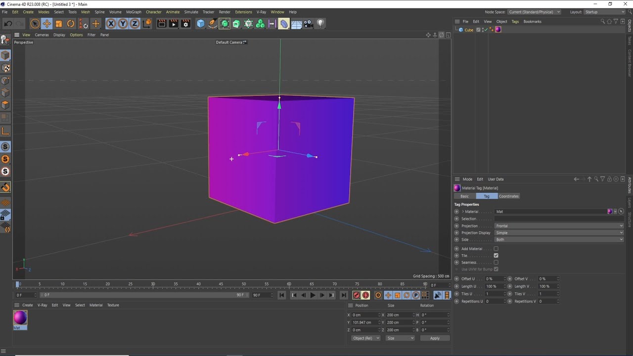Uncheck the Tile checkbox
Image resolution: width=633 pixels, height=356 pixels.
[496, 256]
